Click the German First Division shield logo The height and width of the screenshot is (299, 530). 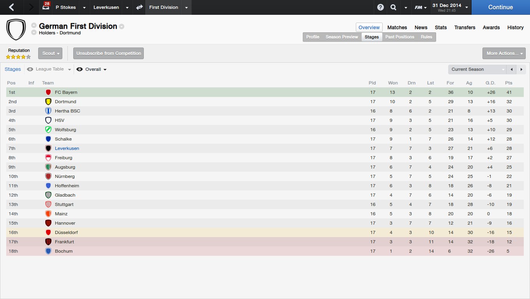(16, 30)
